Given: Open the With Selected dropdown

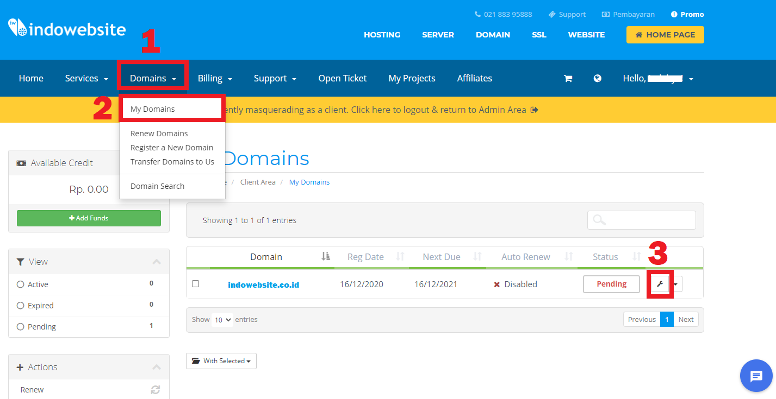Looking at the screenshot, I should coord(221,360).
